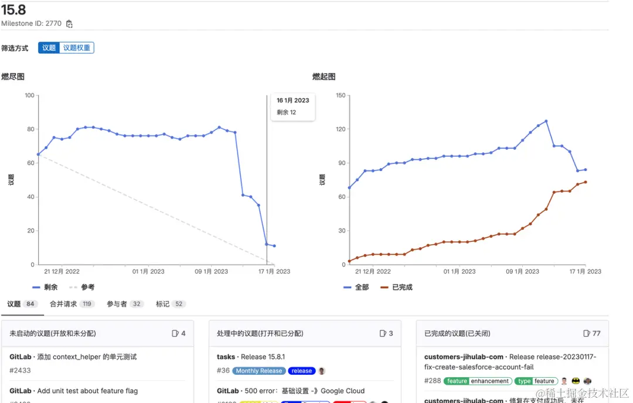The height and width of the screenshot is (403, 633).
Task: Click the blue 全部 legend marker under the burnup chart
Action: tap(346, 287)
